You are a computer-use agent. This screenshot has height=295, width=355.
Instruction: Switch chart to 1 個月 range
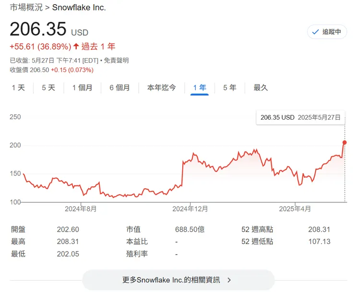[82, 88]
